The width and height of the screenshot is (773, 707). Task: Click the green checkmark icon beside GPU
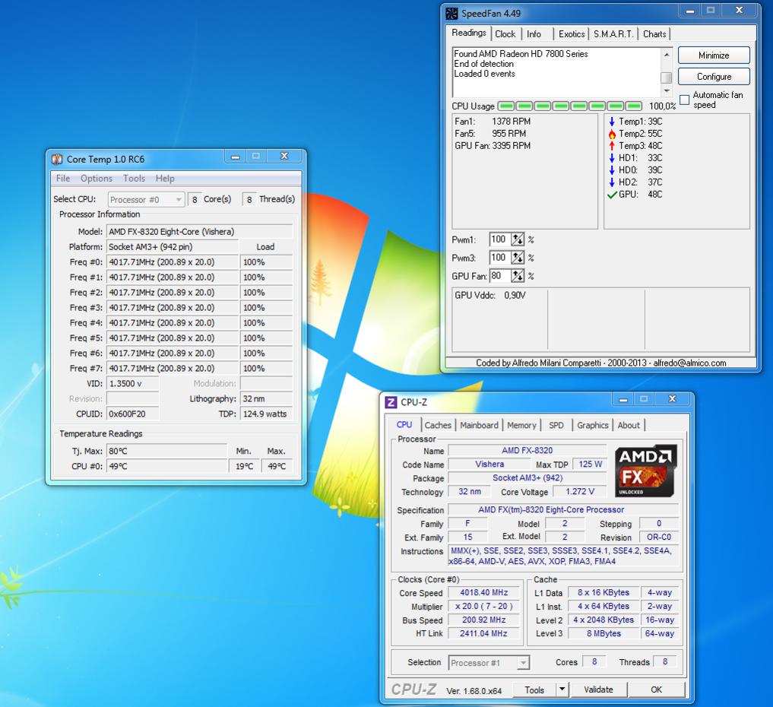coord(612,195)
